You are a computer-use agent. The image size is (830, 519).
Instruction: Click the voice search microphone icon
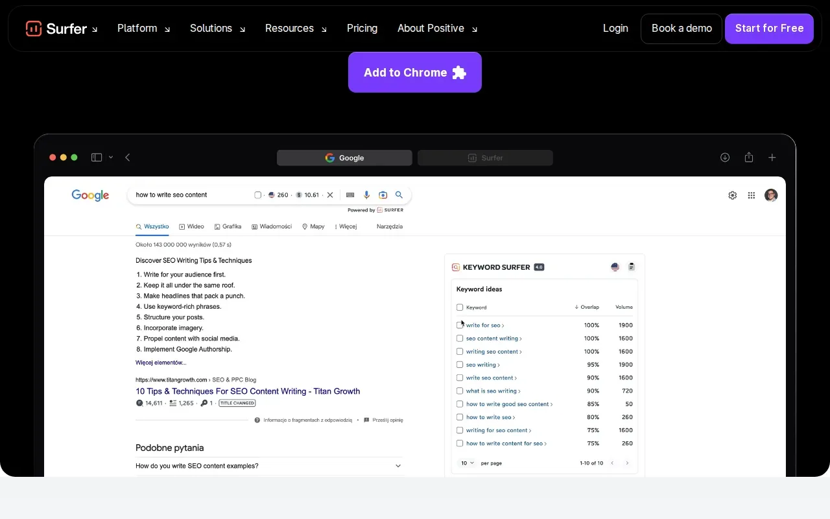tap(366, 195)
